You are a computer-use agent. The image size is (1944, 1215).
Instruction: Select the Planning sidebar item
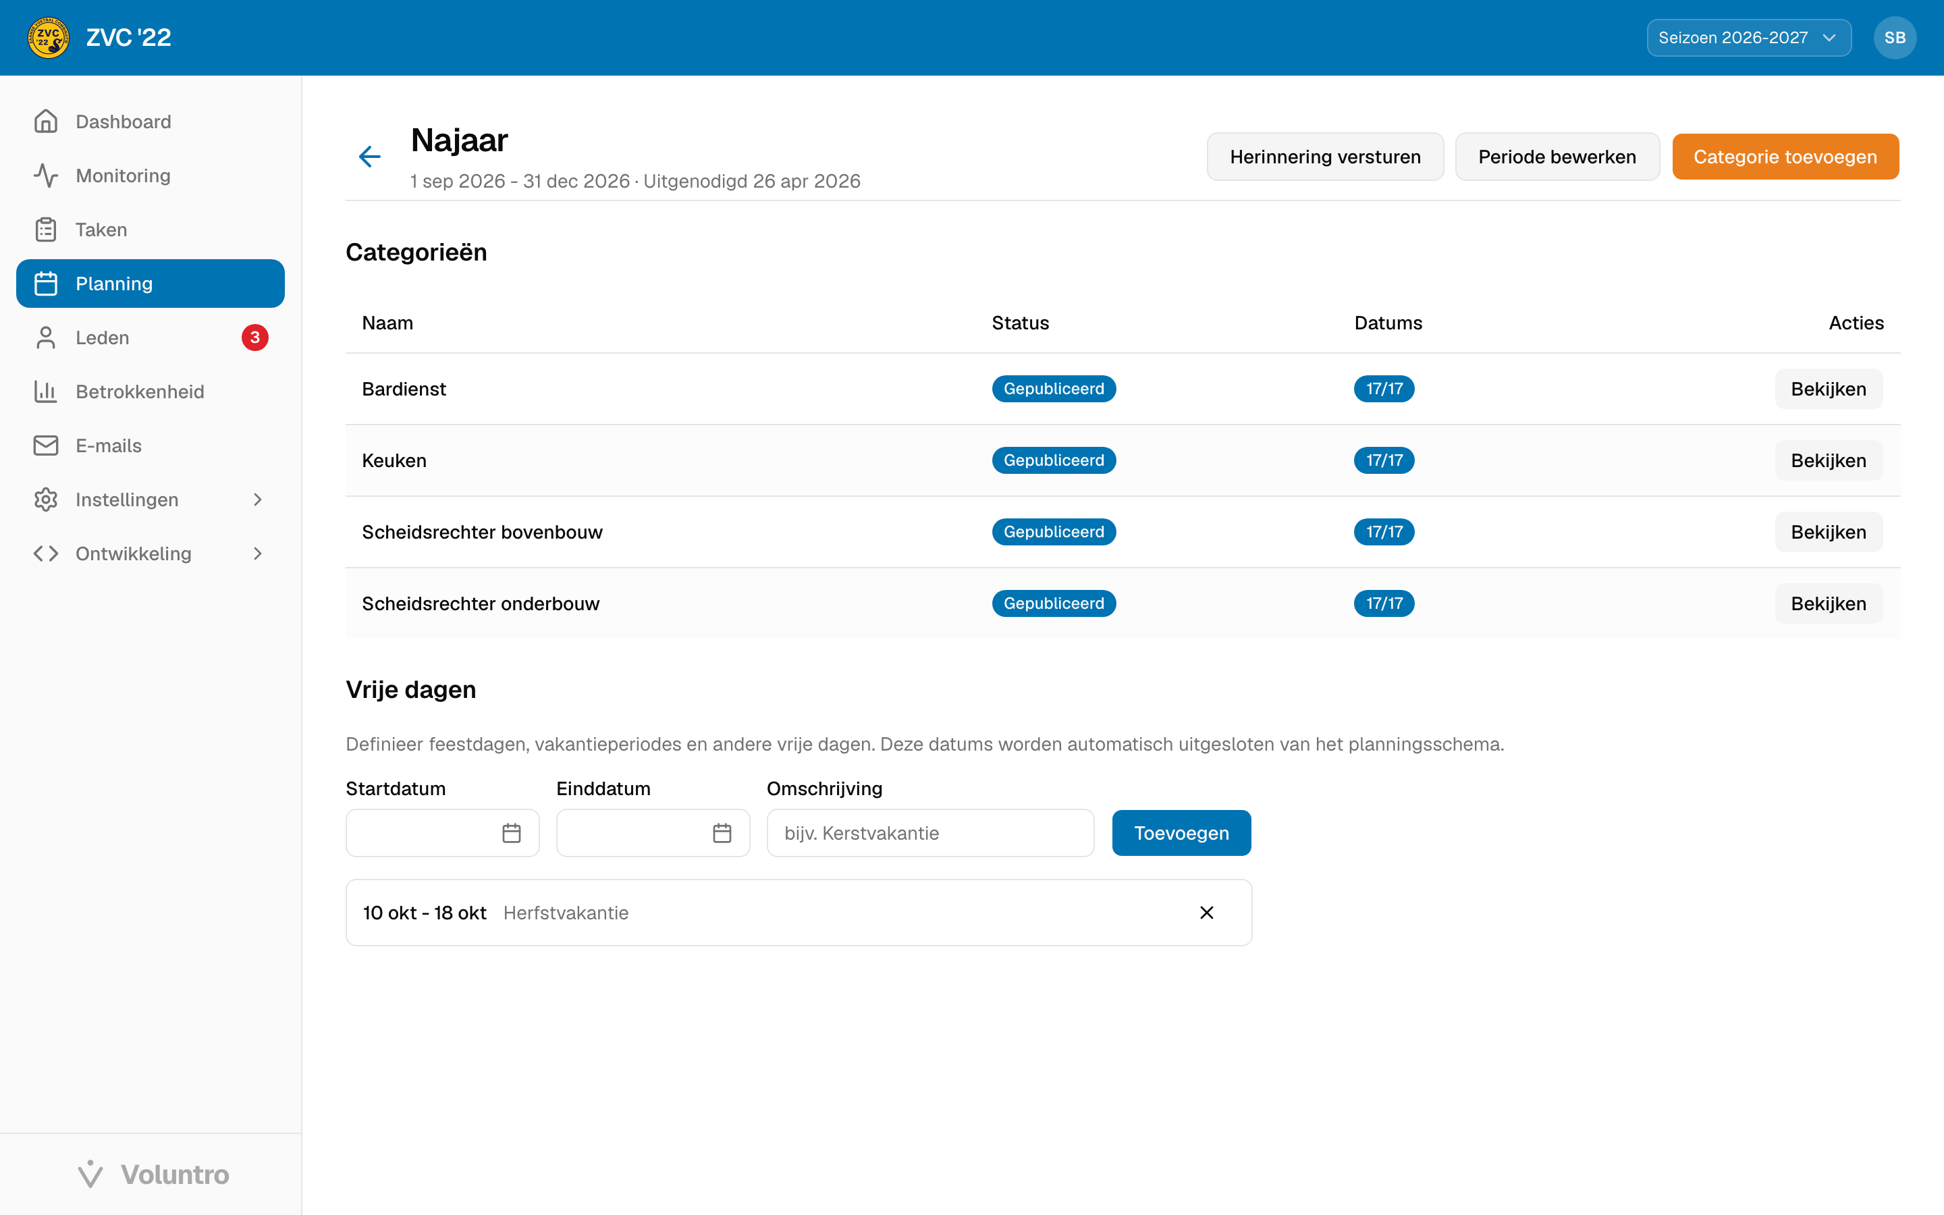coord(151,283)
